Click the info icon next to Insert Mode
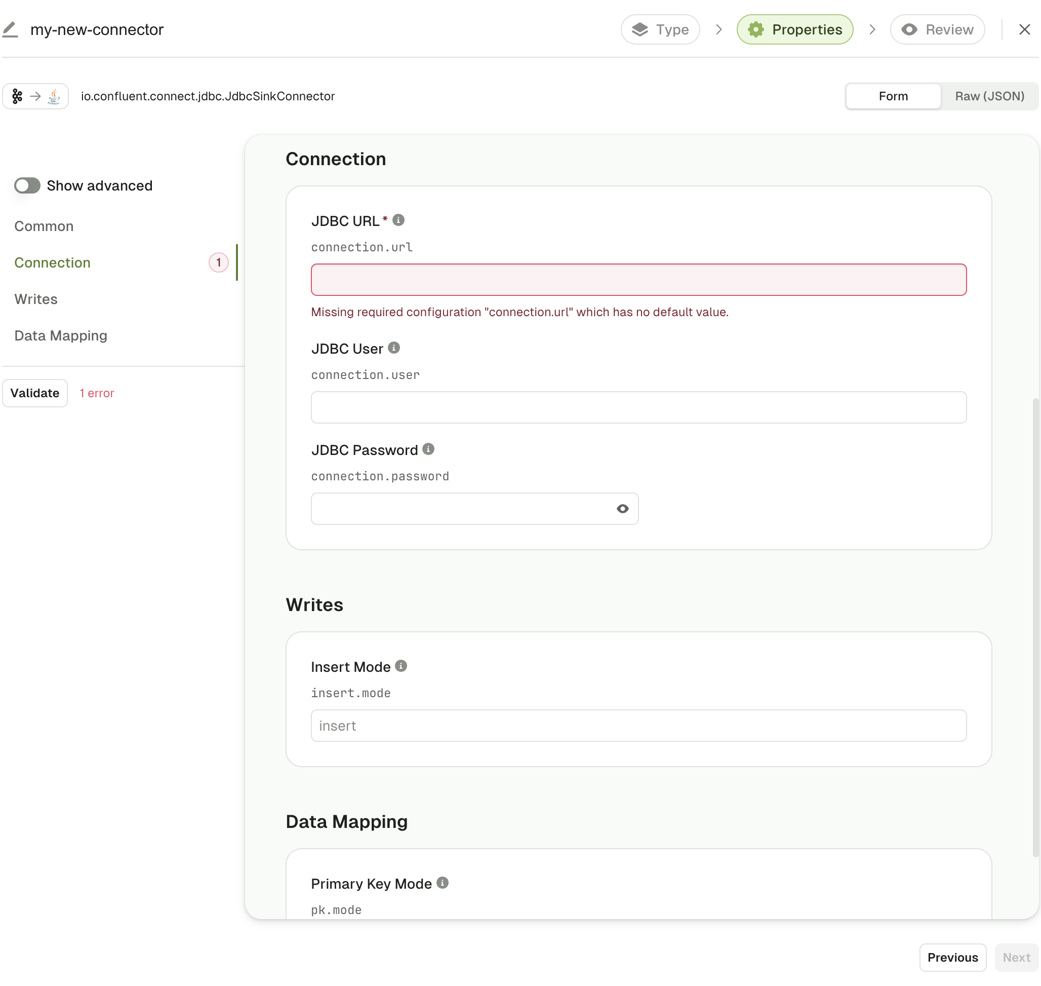The width and height of the screenshot is (1041, 986). [401, 665]
